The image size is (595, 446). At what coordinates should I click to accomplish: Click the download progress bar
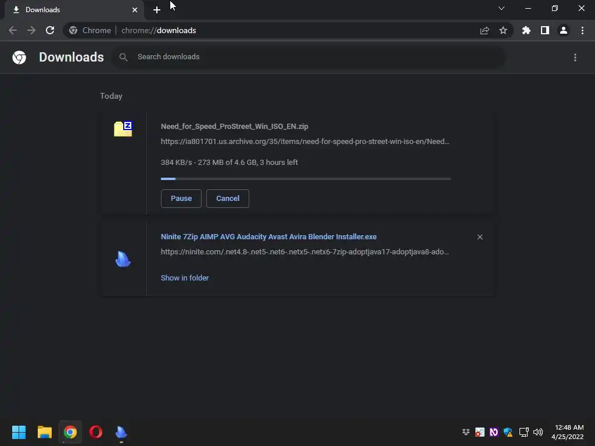point(306,179)
